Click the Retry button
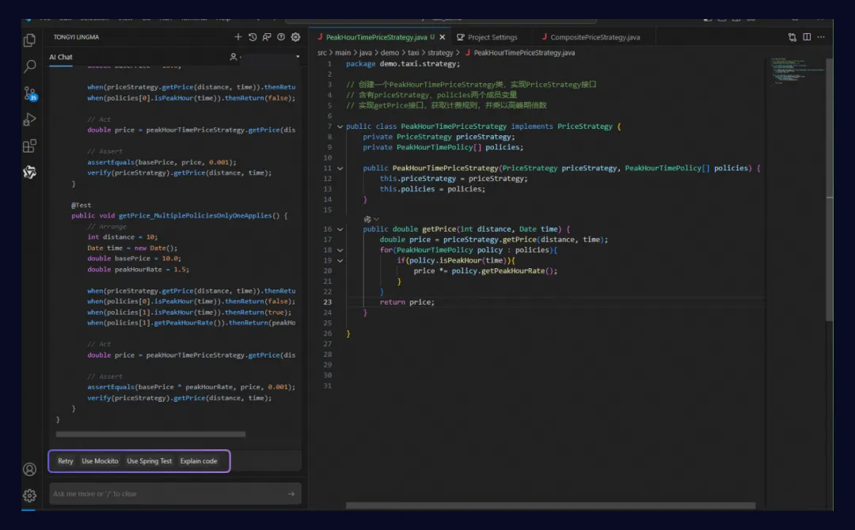Viewport: 855px width, 530px height. pos(66,461)
